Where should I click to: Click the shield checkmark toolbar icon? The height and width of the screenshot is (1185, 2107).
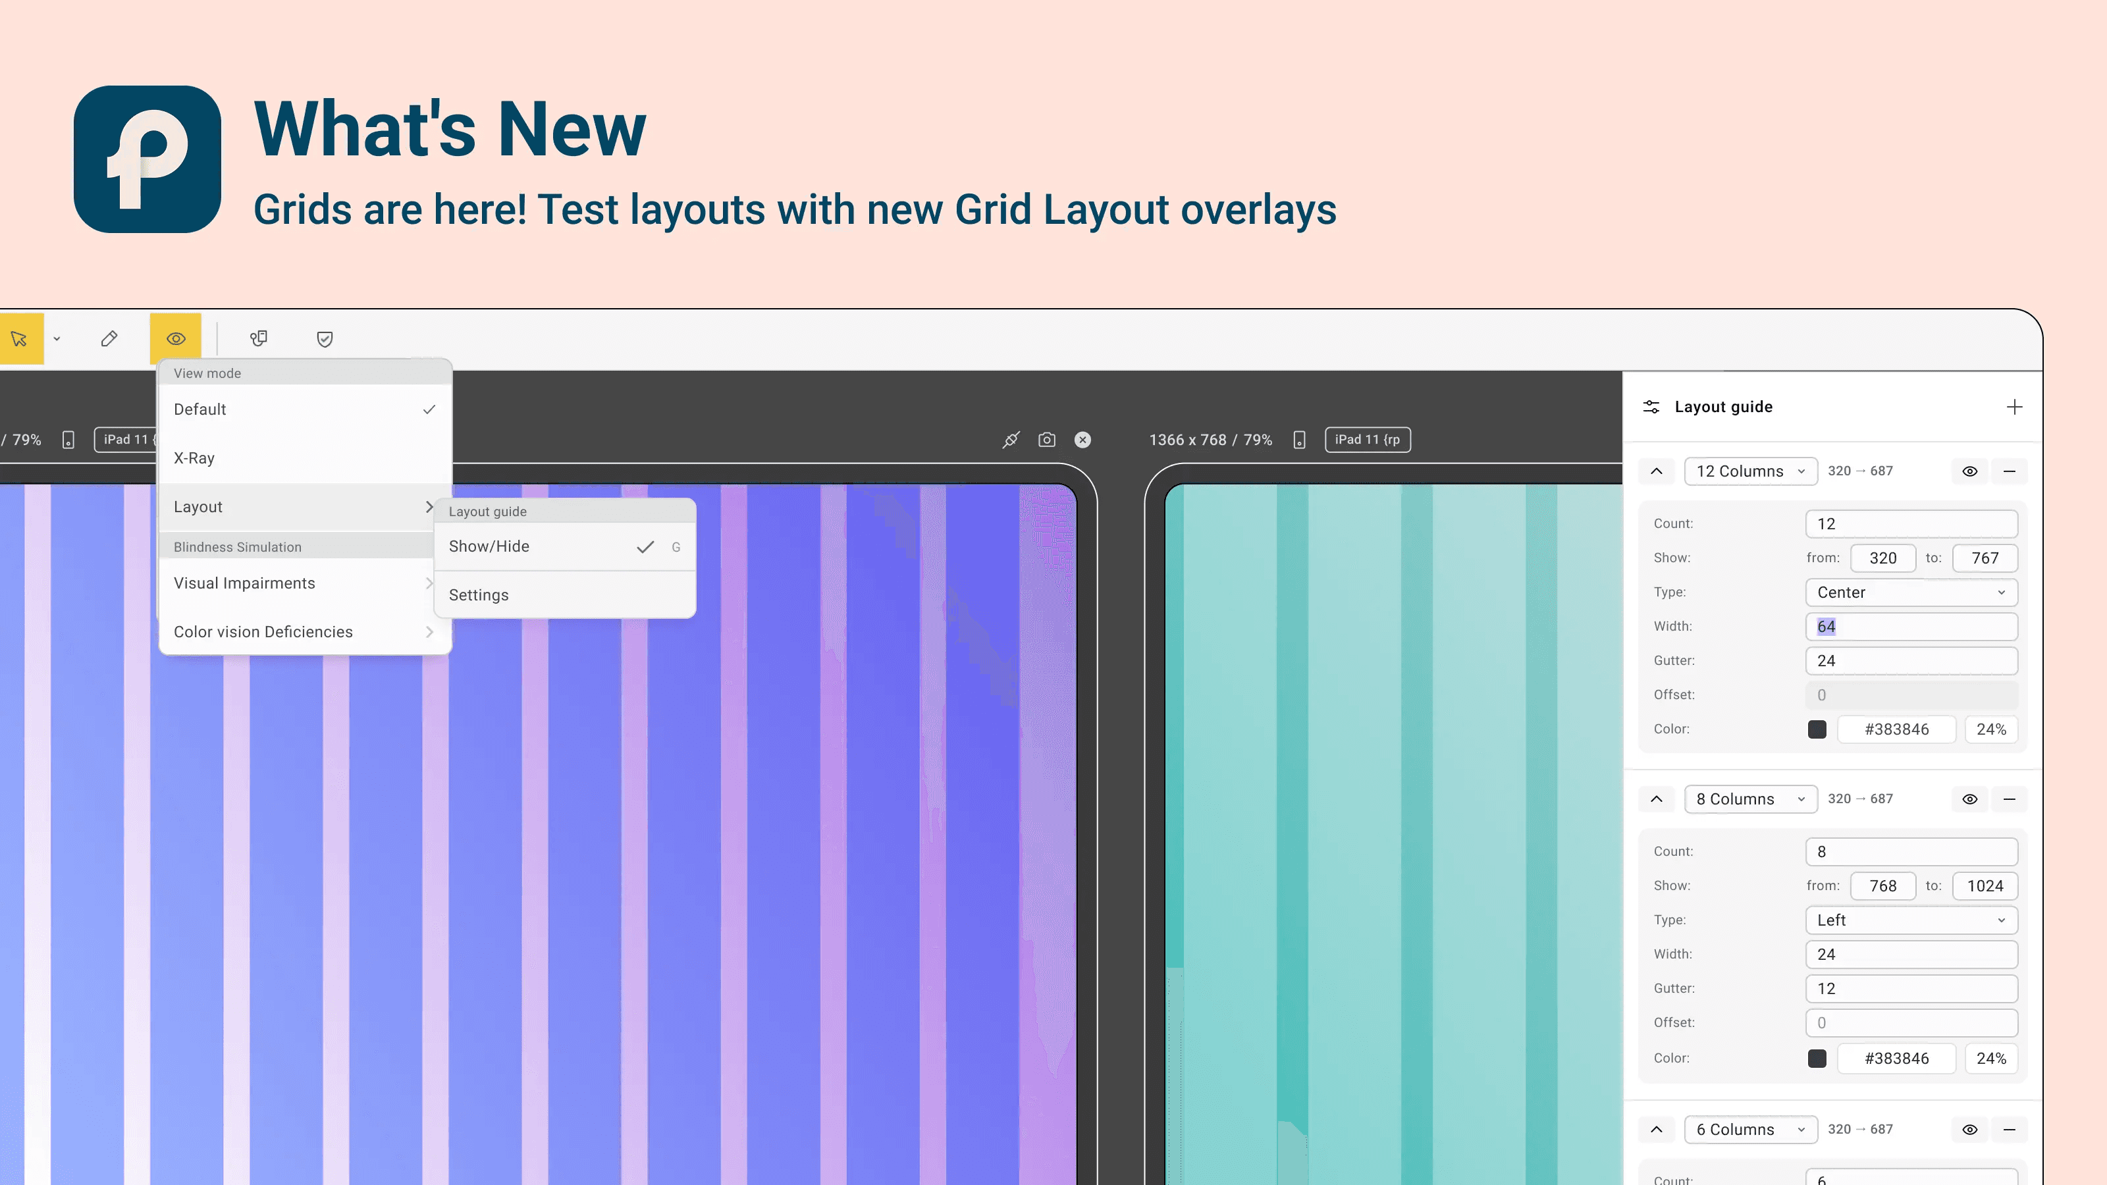325,338
